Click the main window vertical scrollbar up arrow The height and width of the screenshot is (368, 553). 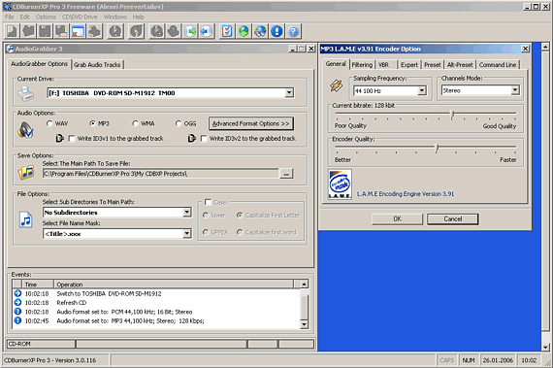tap(545, 47)
